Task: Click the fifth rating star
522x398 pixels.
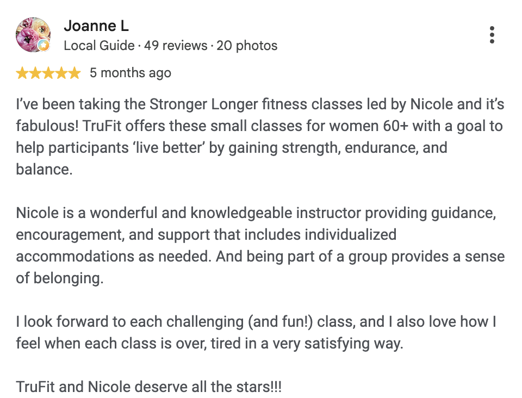Action: 74,73
